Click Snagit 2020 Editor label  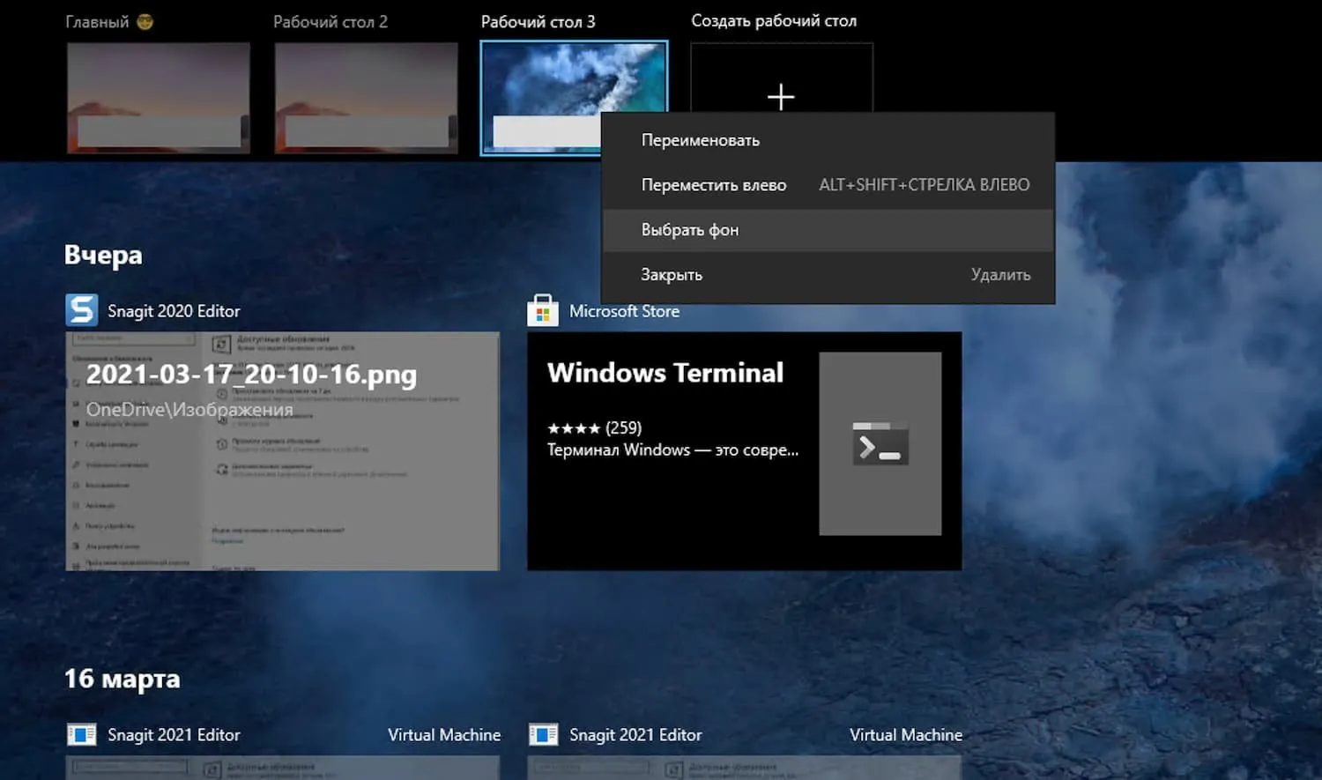coord(174,311)
